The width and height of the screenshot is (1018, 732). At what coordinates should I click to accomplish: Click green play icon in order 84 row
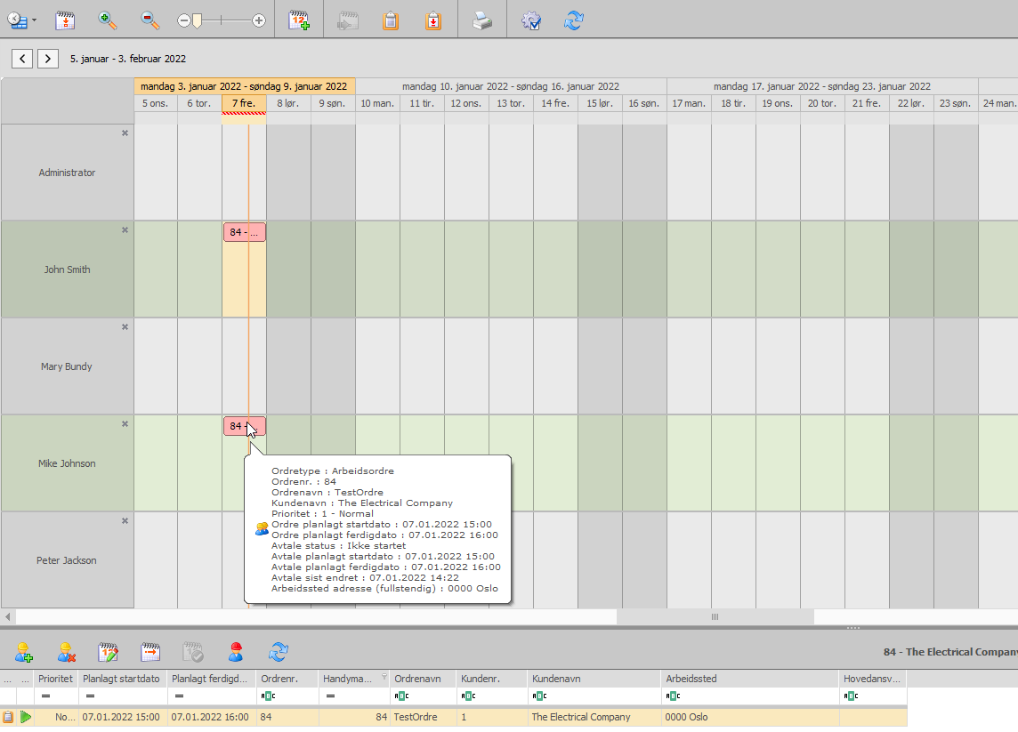25,717
